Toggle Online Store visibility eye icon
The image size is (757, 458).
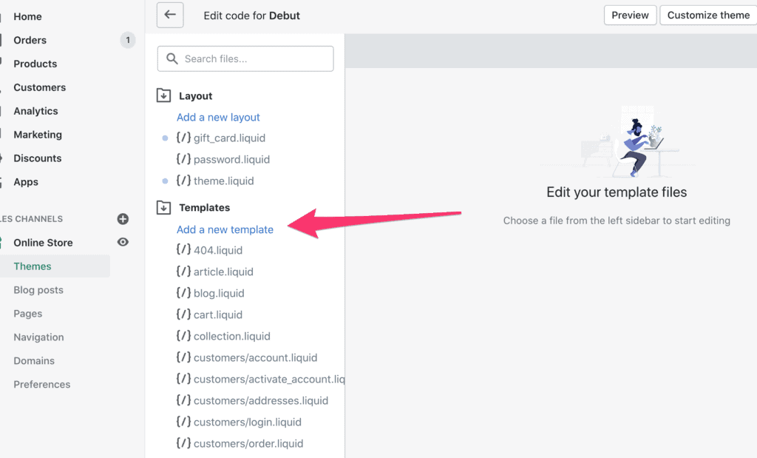click(x=123, y=242)
